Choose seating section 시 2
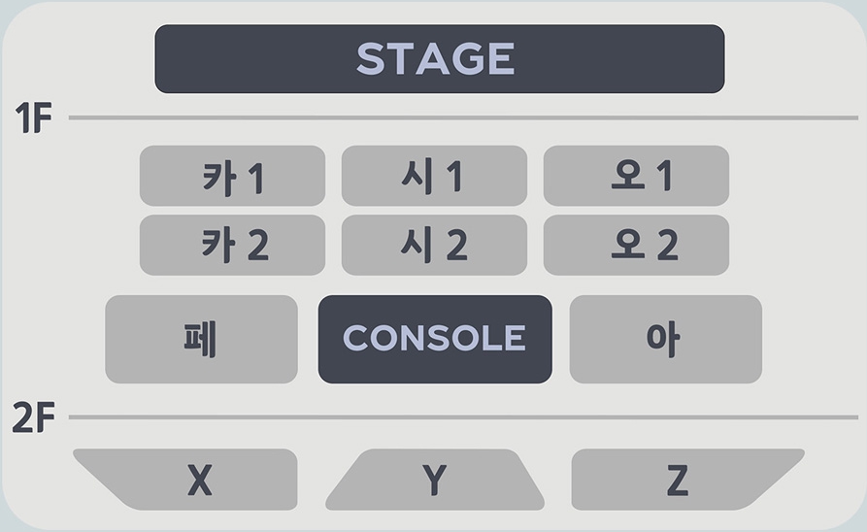867x532 pixels. (x=434, y=245)
